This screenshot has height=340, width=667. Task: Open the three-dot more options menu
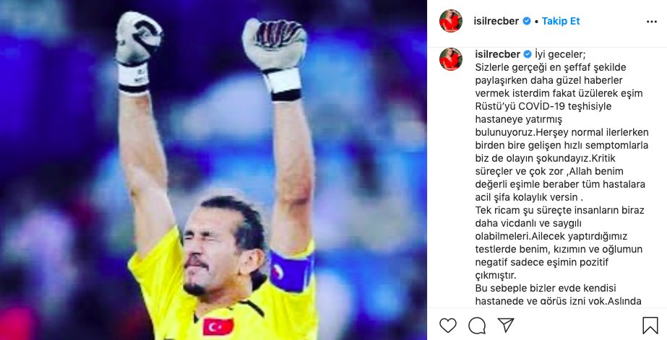coord(652,22)
